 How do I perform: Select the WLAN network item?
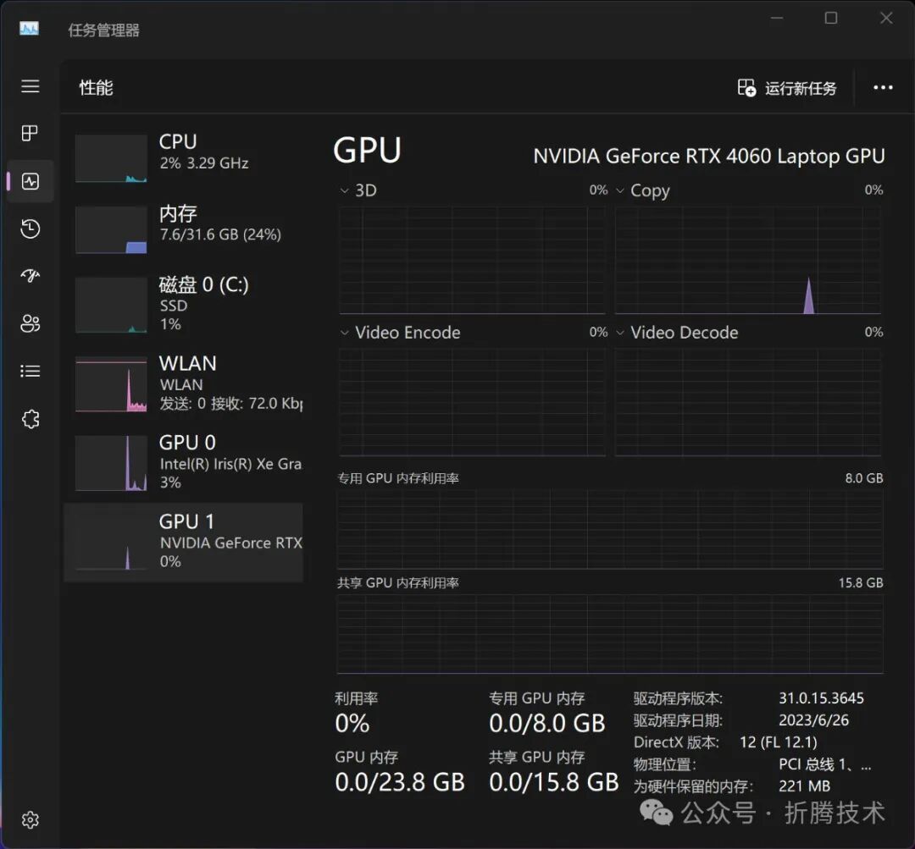pos(183,383)
